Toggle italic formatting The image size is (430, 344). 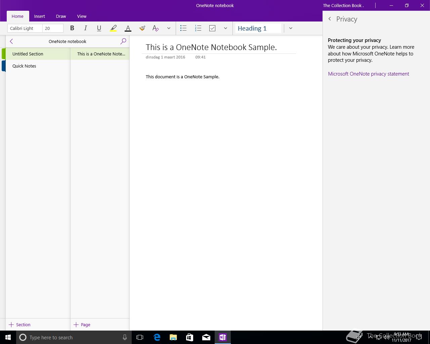tap(85, 28)
